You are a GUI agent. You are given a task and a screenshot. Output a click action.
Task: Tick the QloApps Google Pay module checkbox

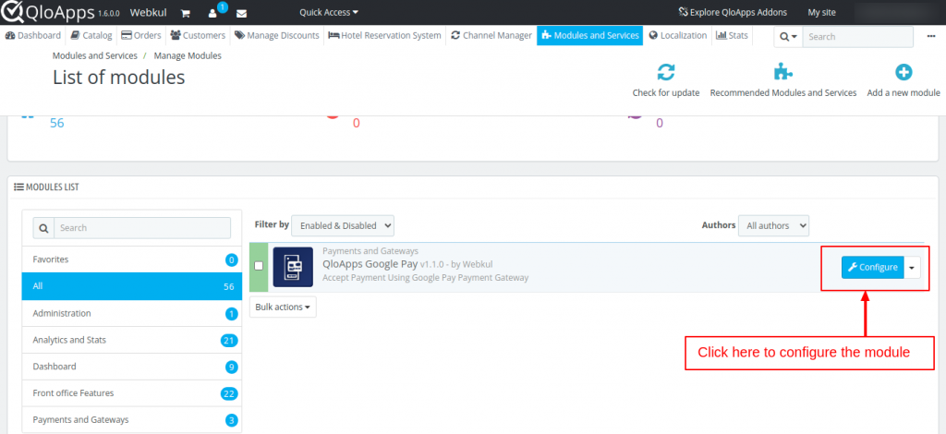click(x=259, y=266)
